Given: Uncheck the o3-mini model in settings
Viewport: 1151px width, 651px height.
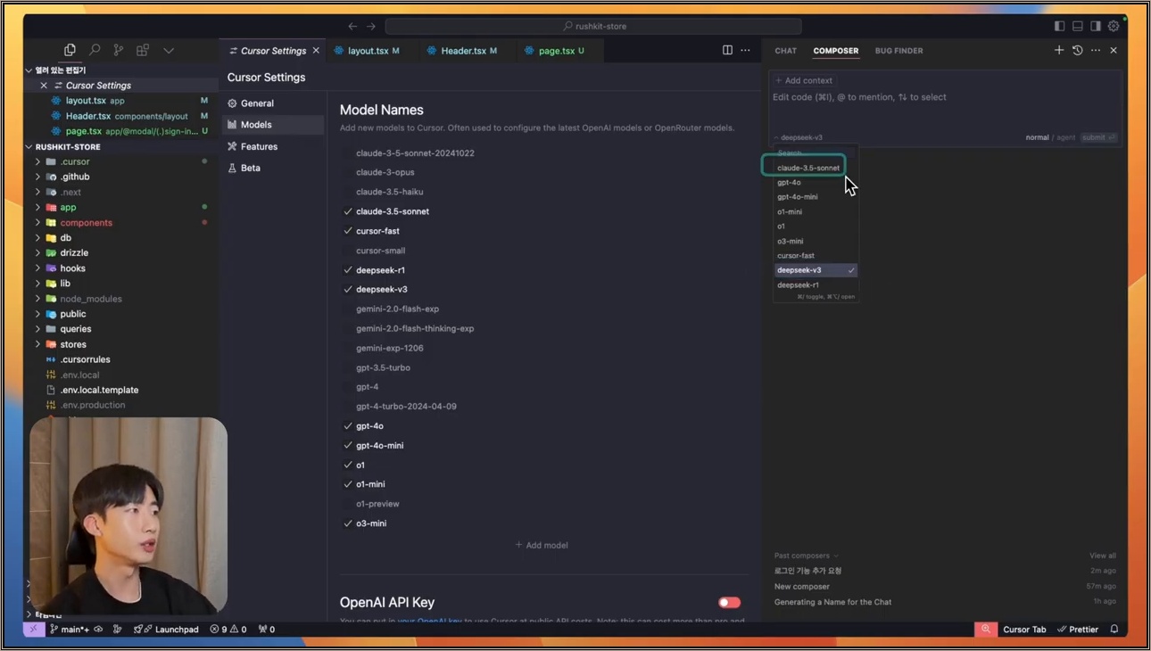Looking at the screenshot, I should pos(348,523).
